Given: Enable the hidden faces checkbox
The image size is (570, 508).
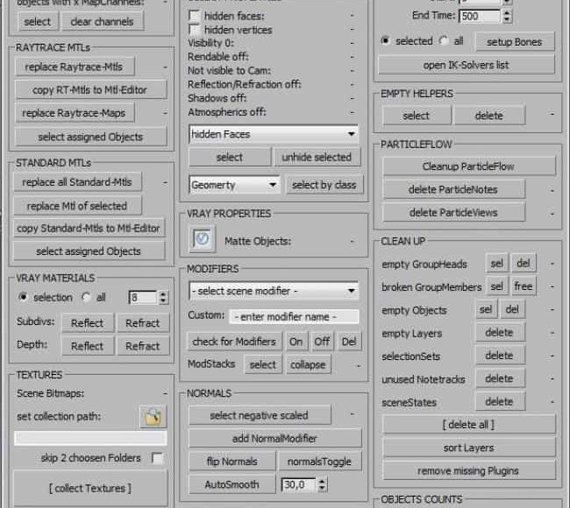Looking at the screenshot, I should pos(196,16).
